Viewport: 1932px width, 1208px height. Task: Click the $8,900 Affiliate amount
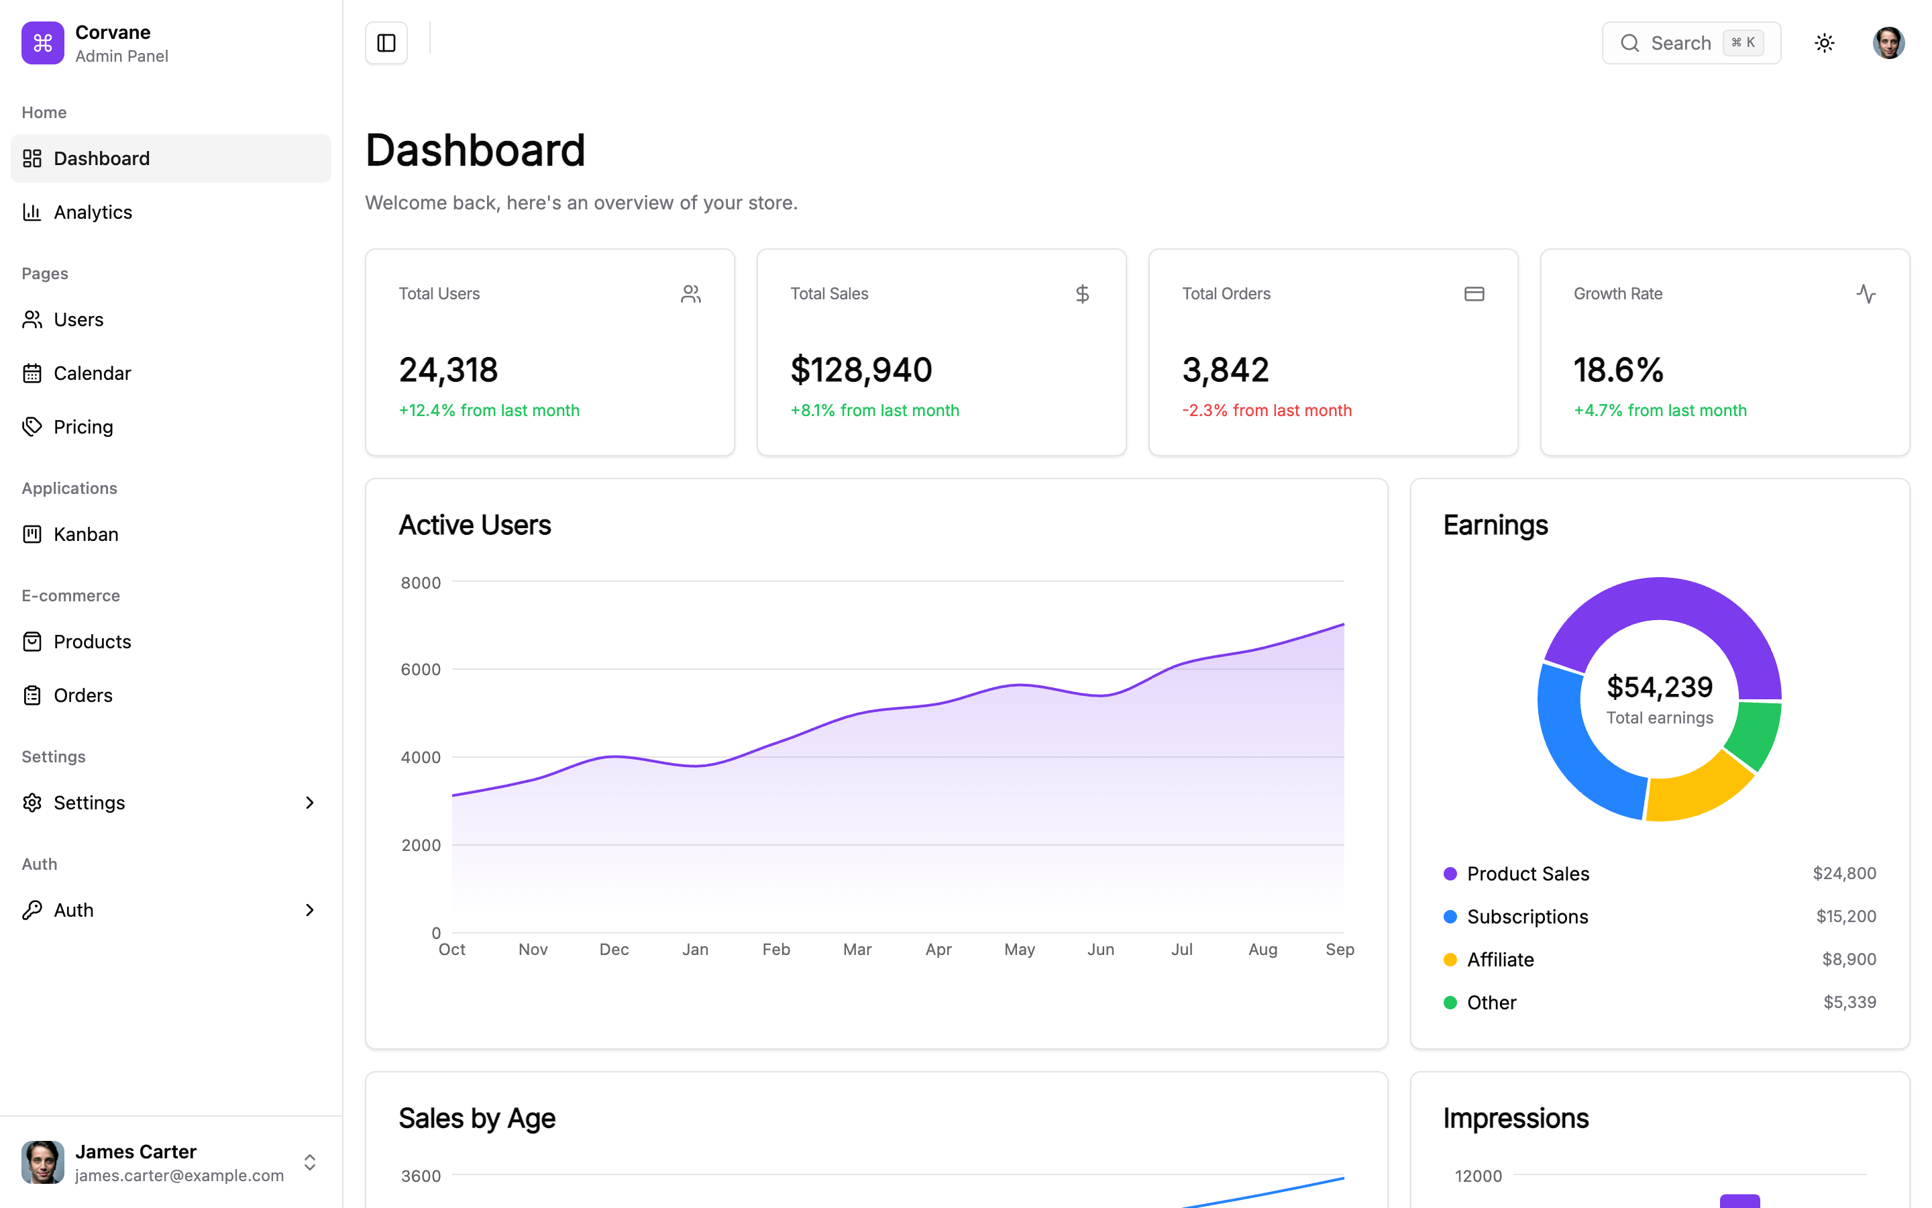click(1849, 960)
